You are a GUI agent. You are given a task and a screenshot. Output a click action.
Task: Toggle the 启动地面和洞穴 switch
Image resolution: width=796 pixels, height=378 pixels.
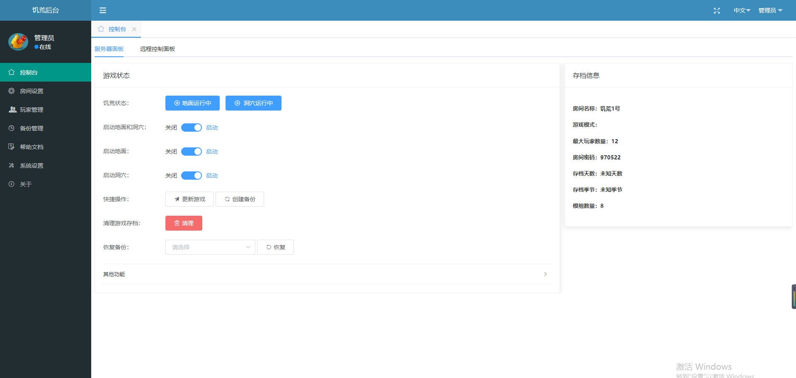tap(192, 128)
